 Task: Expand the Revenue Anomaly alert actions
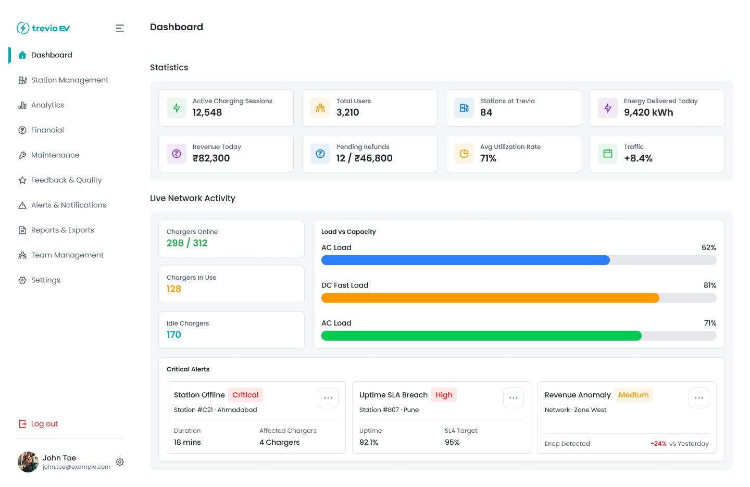click(698, 397)
